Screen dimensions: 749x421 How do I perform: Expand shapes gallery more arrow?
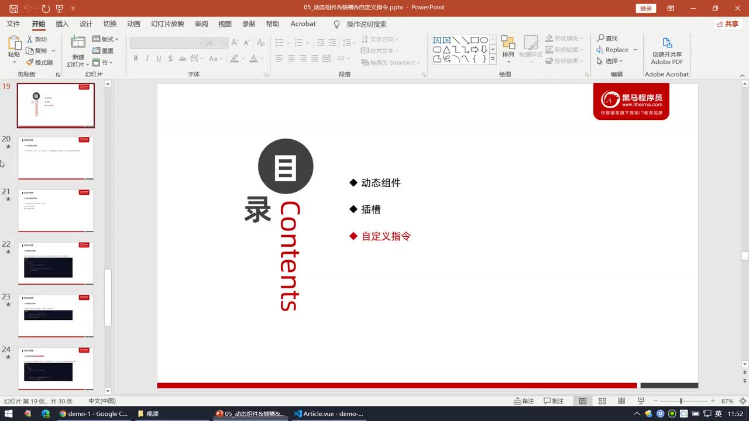click(493, 59)
